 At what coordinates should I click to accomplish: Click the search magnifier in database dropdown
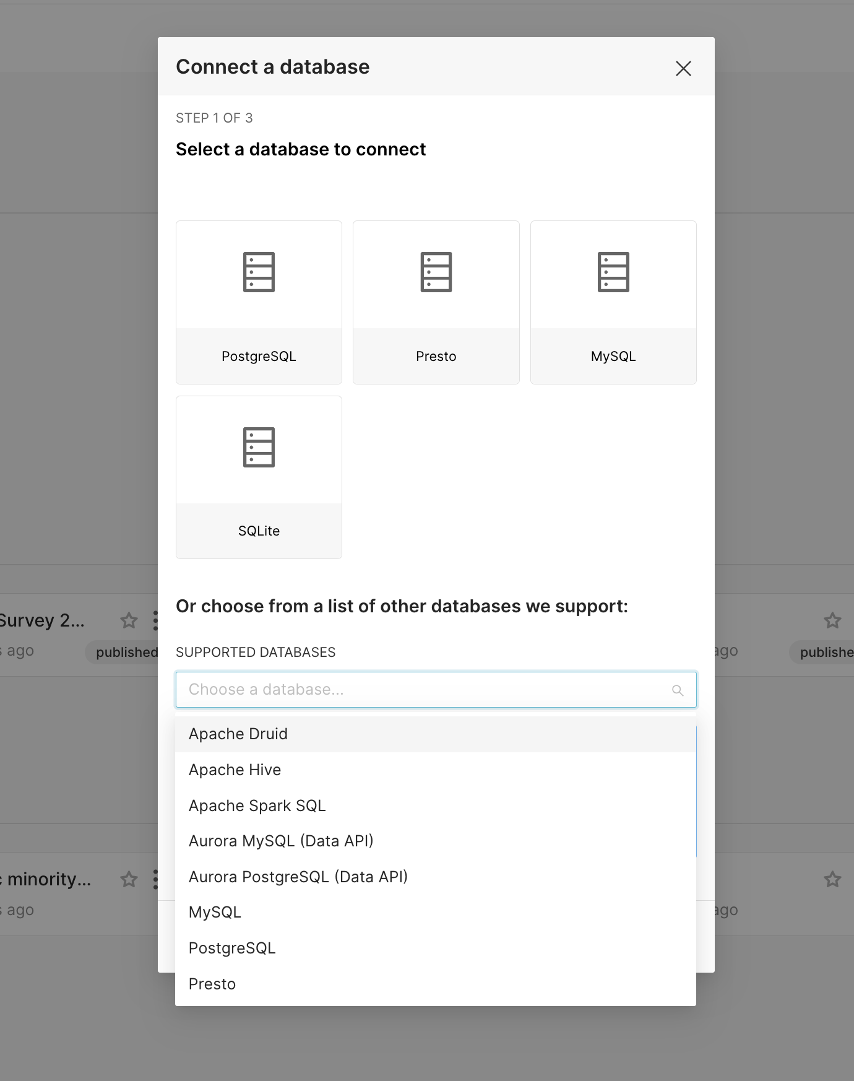(x=678, y=690)
